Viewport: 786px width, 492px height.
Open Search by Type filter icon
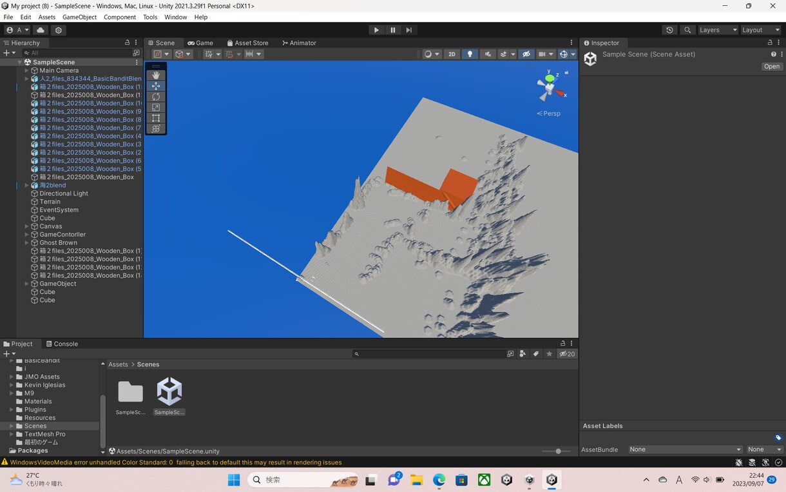522,353
